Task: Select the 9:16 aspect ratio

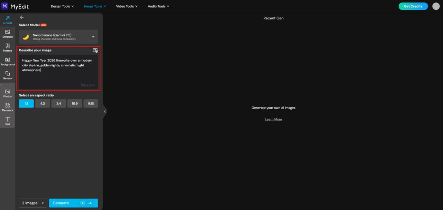Action: [x=91, y=103]
